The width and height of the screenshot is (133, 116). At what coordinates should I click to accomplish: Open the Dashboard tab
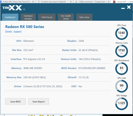click(10, 17)
